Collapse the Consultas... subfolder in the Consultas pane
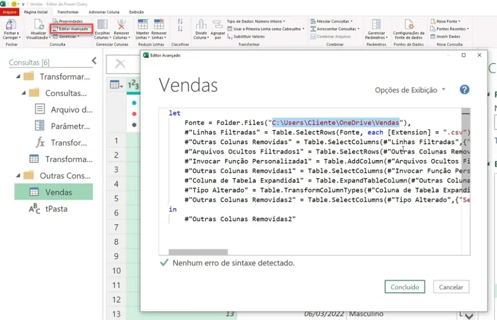This screenshot has height=320, width=497. pos(24,93)
